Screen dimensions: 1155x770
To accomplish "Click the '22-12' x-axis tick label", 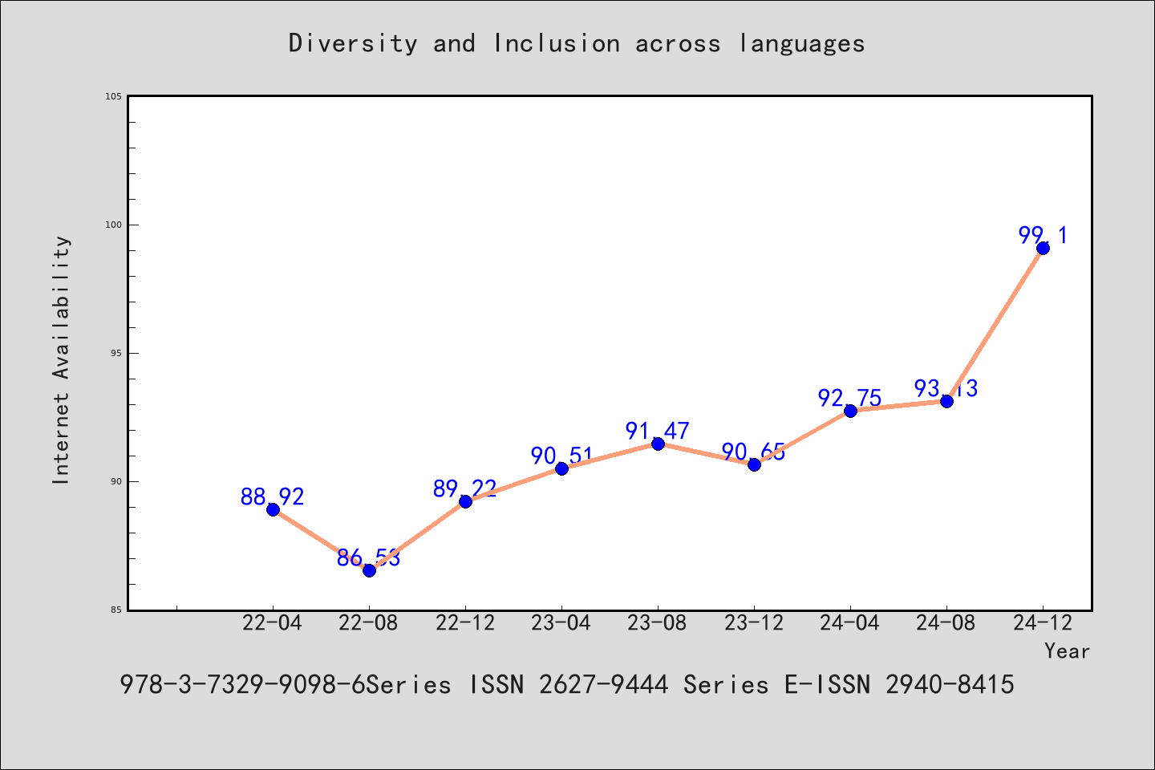I will tap(465, 622).
